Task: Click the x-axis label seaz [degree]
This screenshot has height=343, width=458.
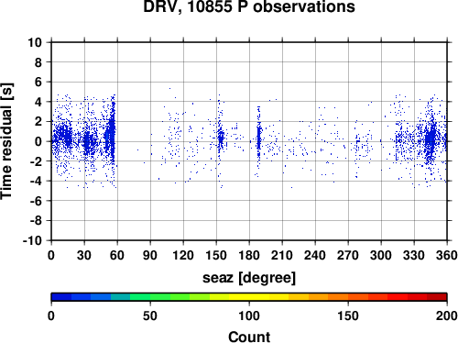Action: 249,278
